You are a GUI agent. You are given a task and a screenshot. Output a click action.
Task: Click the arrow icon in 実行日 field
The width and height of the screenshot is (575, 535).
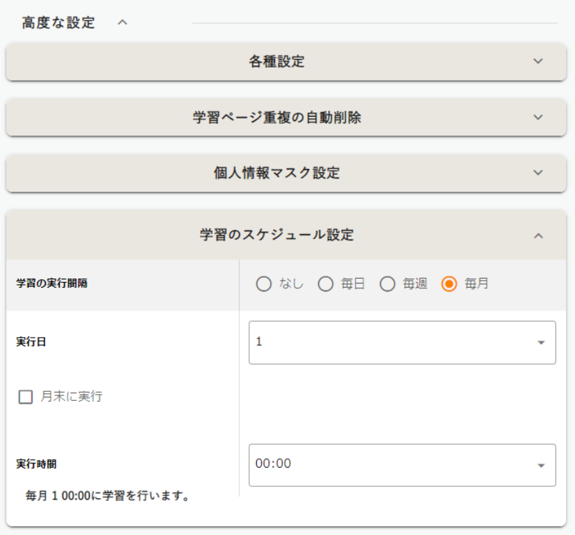click(x=541, y=343)
